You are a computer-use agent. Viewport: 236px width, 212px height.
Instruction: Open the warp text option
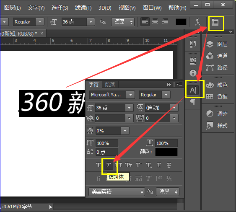click(x=197, y=22)
